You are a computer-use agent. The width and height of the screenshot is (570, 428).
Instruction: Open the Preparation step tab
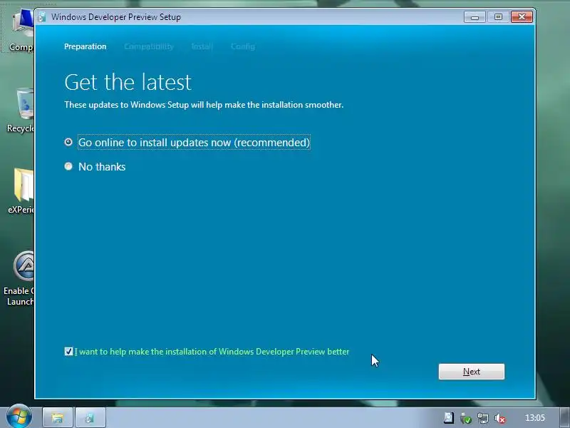85,46
